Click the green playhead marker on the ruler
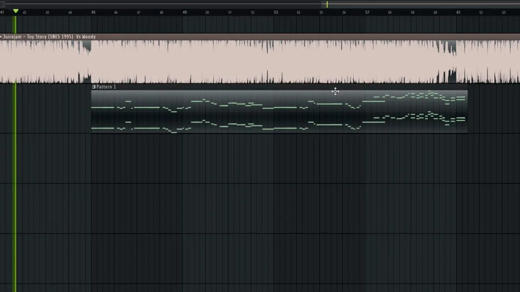 tap(16, 11)
